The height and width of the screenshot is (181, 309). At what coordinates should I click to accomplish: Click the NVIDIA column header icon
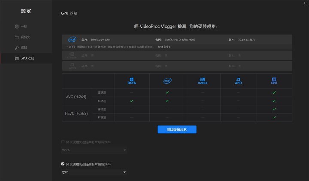(203, 81)
